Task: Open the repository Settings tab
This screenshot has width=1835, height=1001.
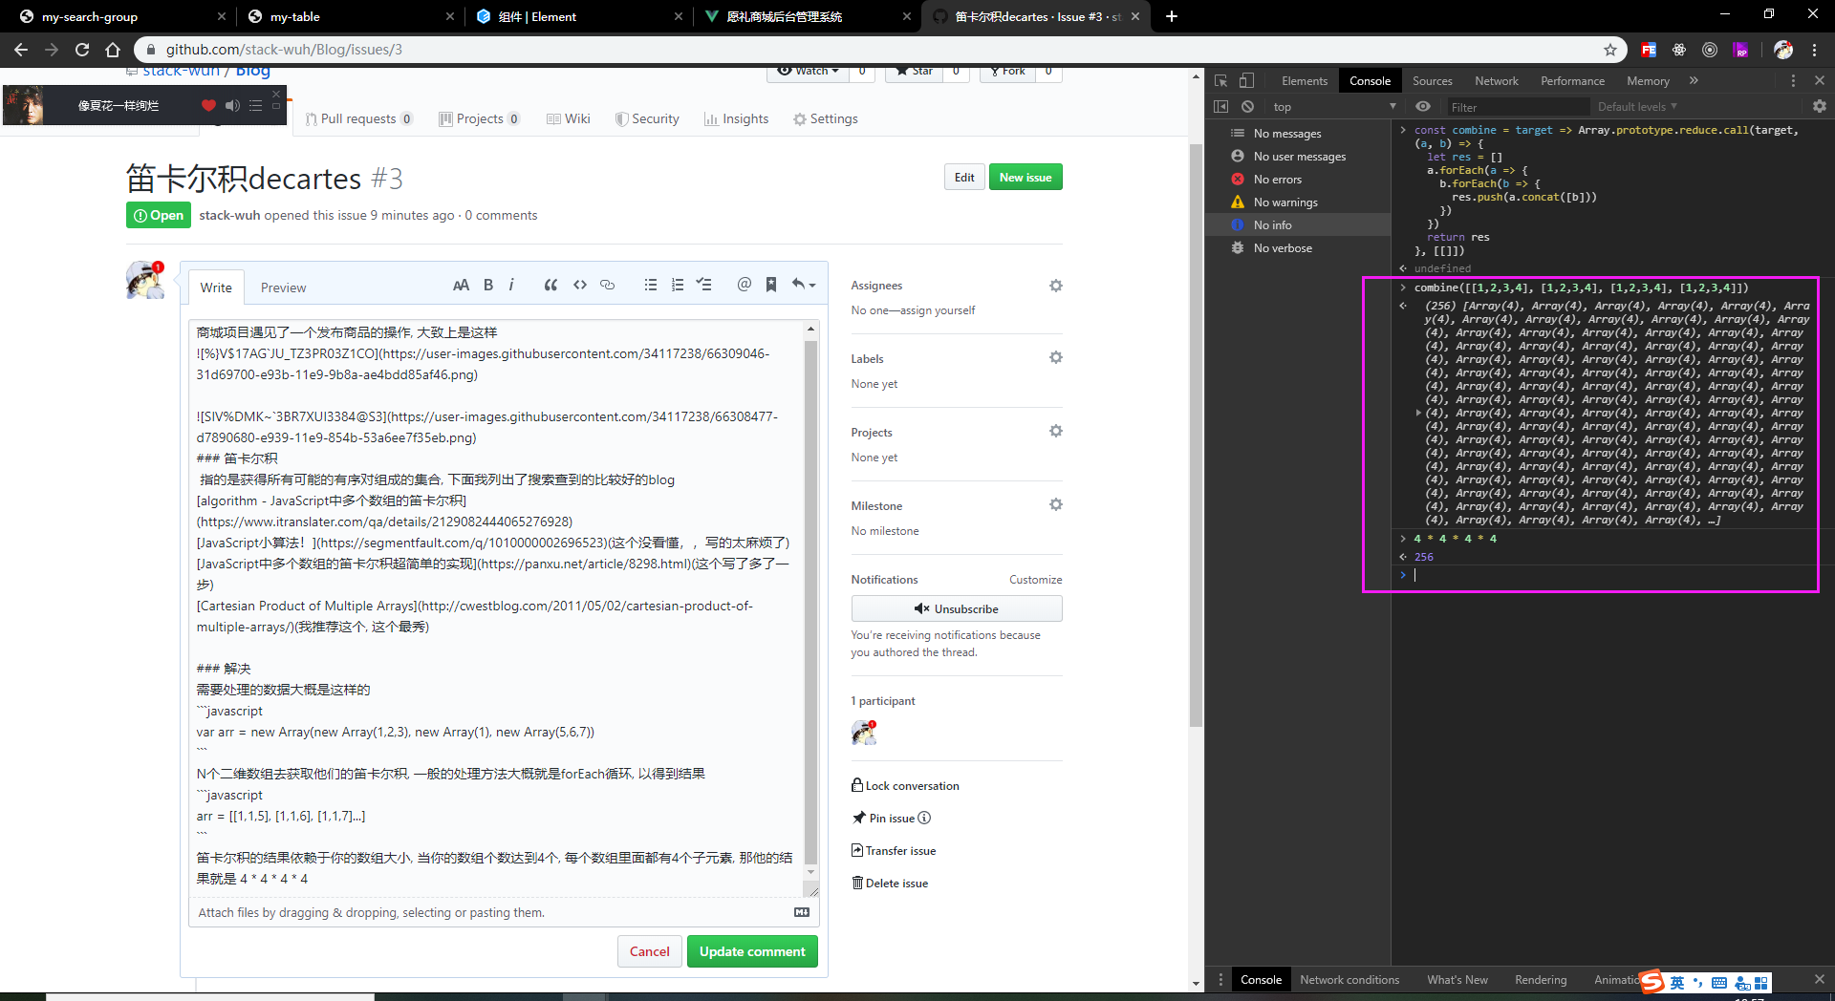Action: 826,118
